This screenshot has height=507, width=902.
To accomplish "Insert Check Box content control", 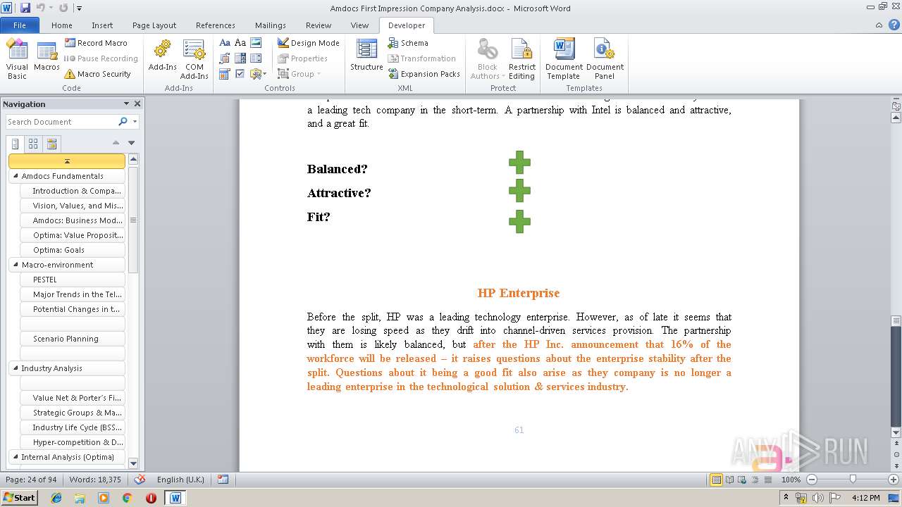I will click(240, 74).
